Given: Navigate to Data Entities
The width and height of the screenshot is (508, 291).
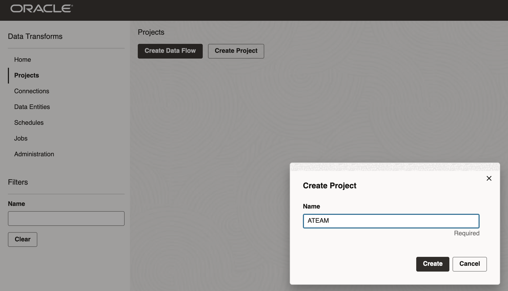Looking at the screenshot, I should pyautogui.click(x=32, y=107).
